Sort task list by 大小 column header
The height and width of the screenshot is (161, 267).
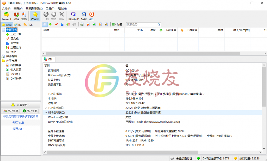tap(134, 30)
